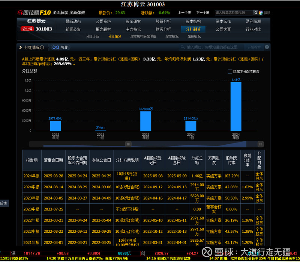Click the 报告期 column header
This screenshot has height=262, width=300.
coord(32,160)
